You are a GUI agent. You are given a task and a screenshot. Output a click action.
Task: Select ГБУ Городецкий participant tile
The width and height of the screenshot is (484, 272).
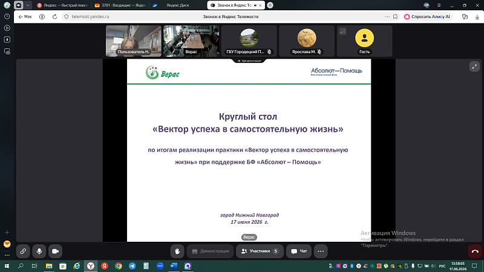[x=249, y=41]
